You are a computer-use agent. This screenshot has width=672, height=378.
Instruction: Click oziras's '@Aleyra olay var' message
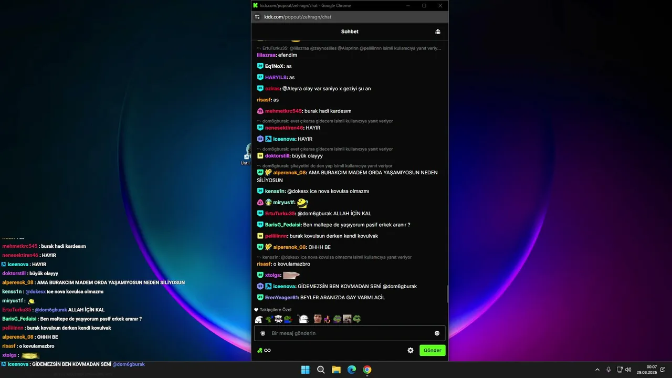click(327, 89)
